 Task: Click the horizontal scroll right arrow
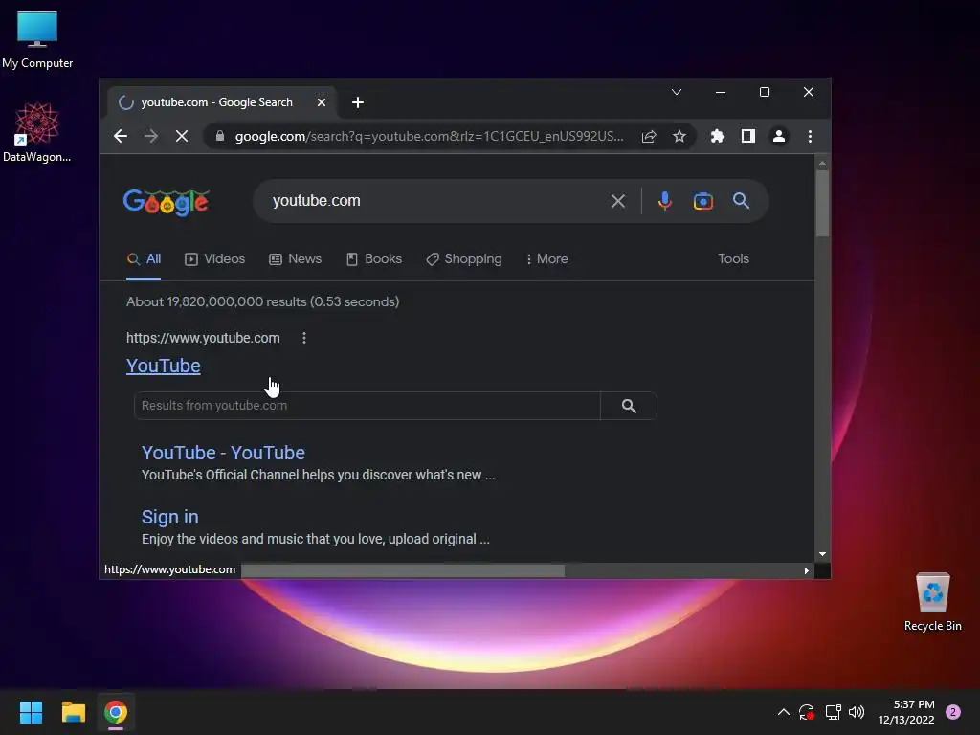[x=806, y=570]
